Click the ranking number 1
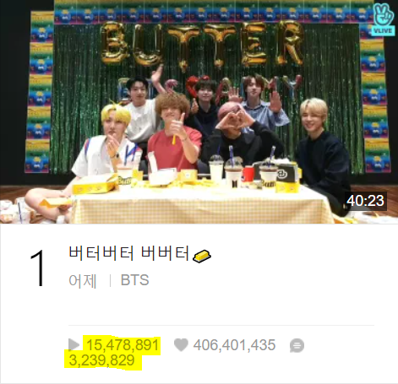Viewport: 398px width, 384px height. [x=37, y=268]
